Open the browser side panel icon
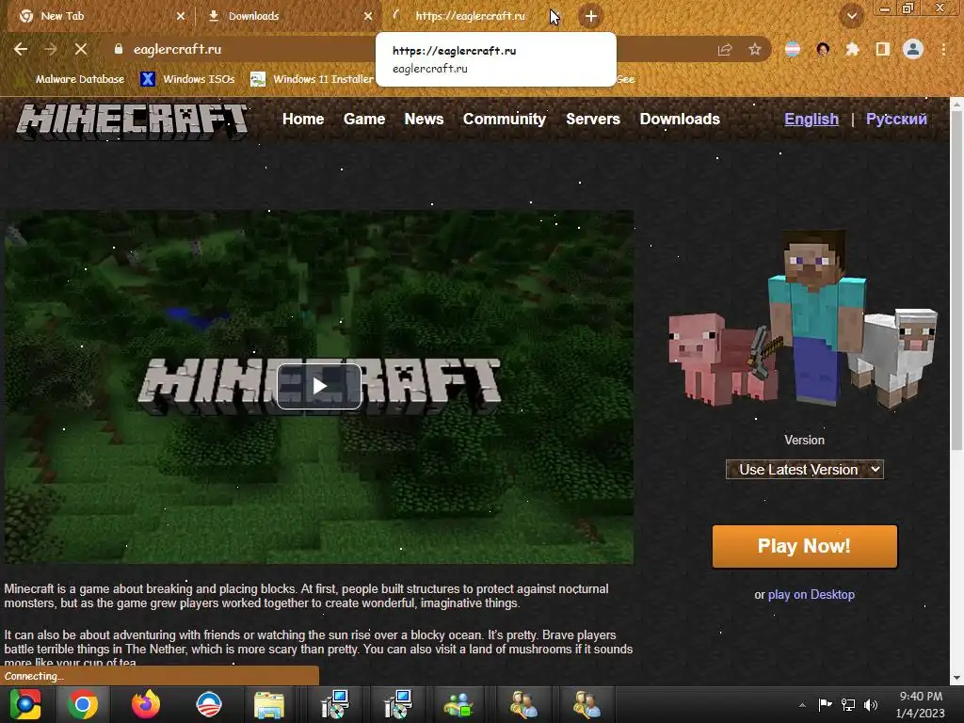The width and height of the screenshot is (964, 723). click(x=883, y=49)
